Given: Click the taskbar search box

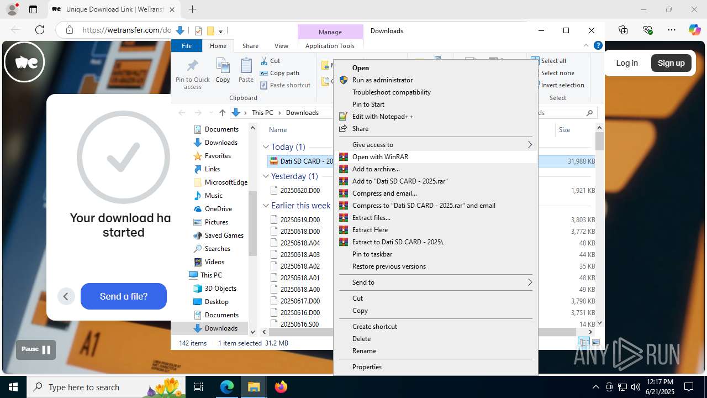Looking at the screenshot, I should pos(107,387).
